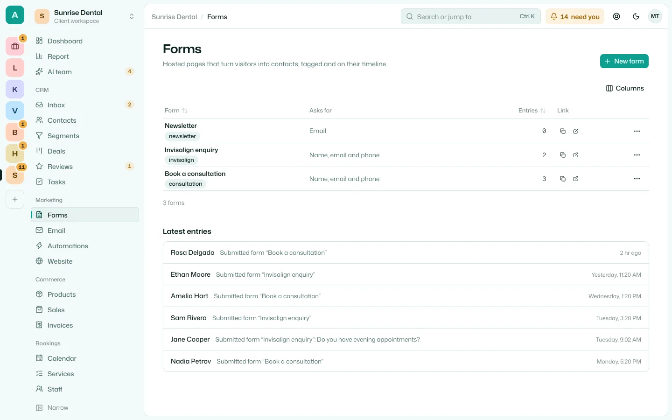
Task: Open Nadia Petrov's entry
Action: (406, 361)
